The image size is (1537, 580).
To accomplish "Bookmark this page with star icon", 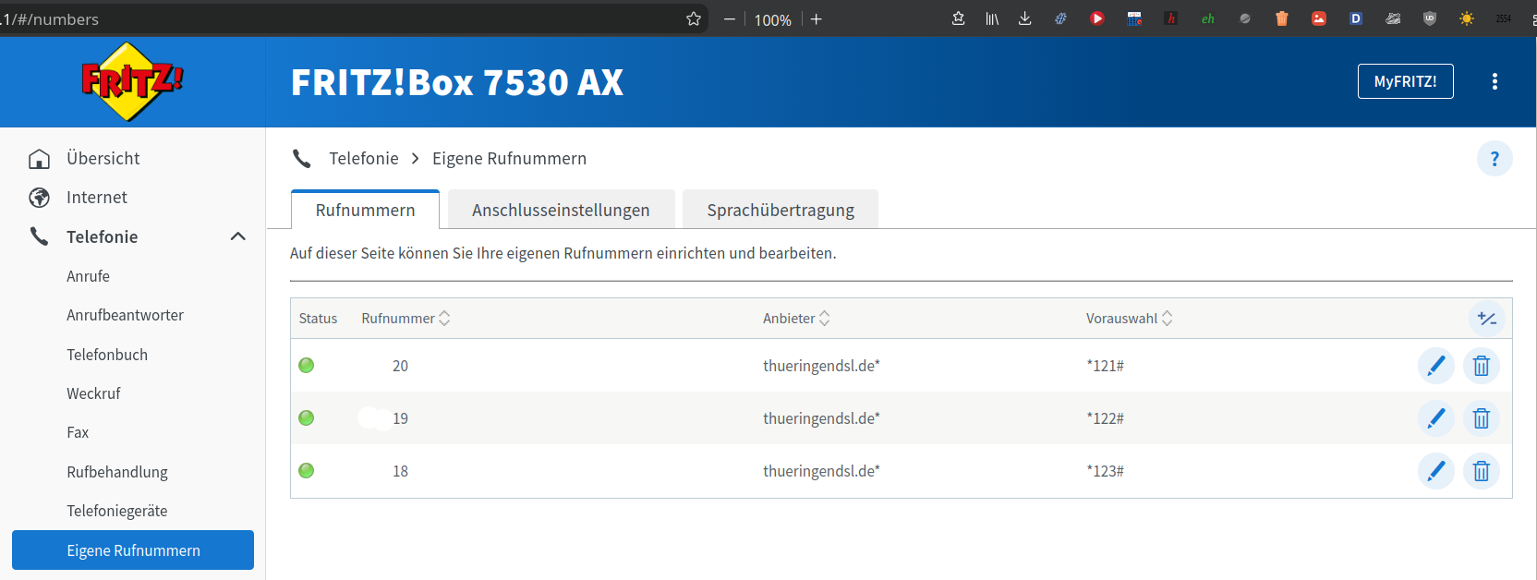I will pos(694,18).
